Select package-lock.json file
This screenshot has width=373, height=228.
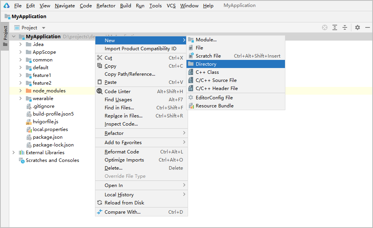click(x=53, y=145)
